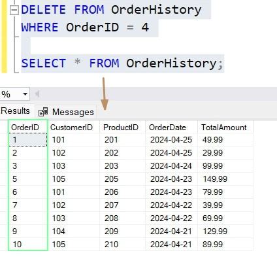Click the value 4 in WHERE clause

click(145, 27)
